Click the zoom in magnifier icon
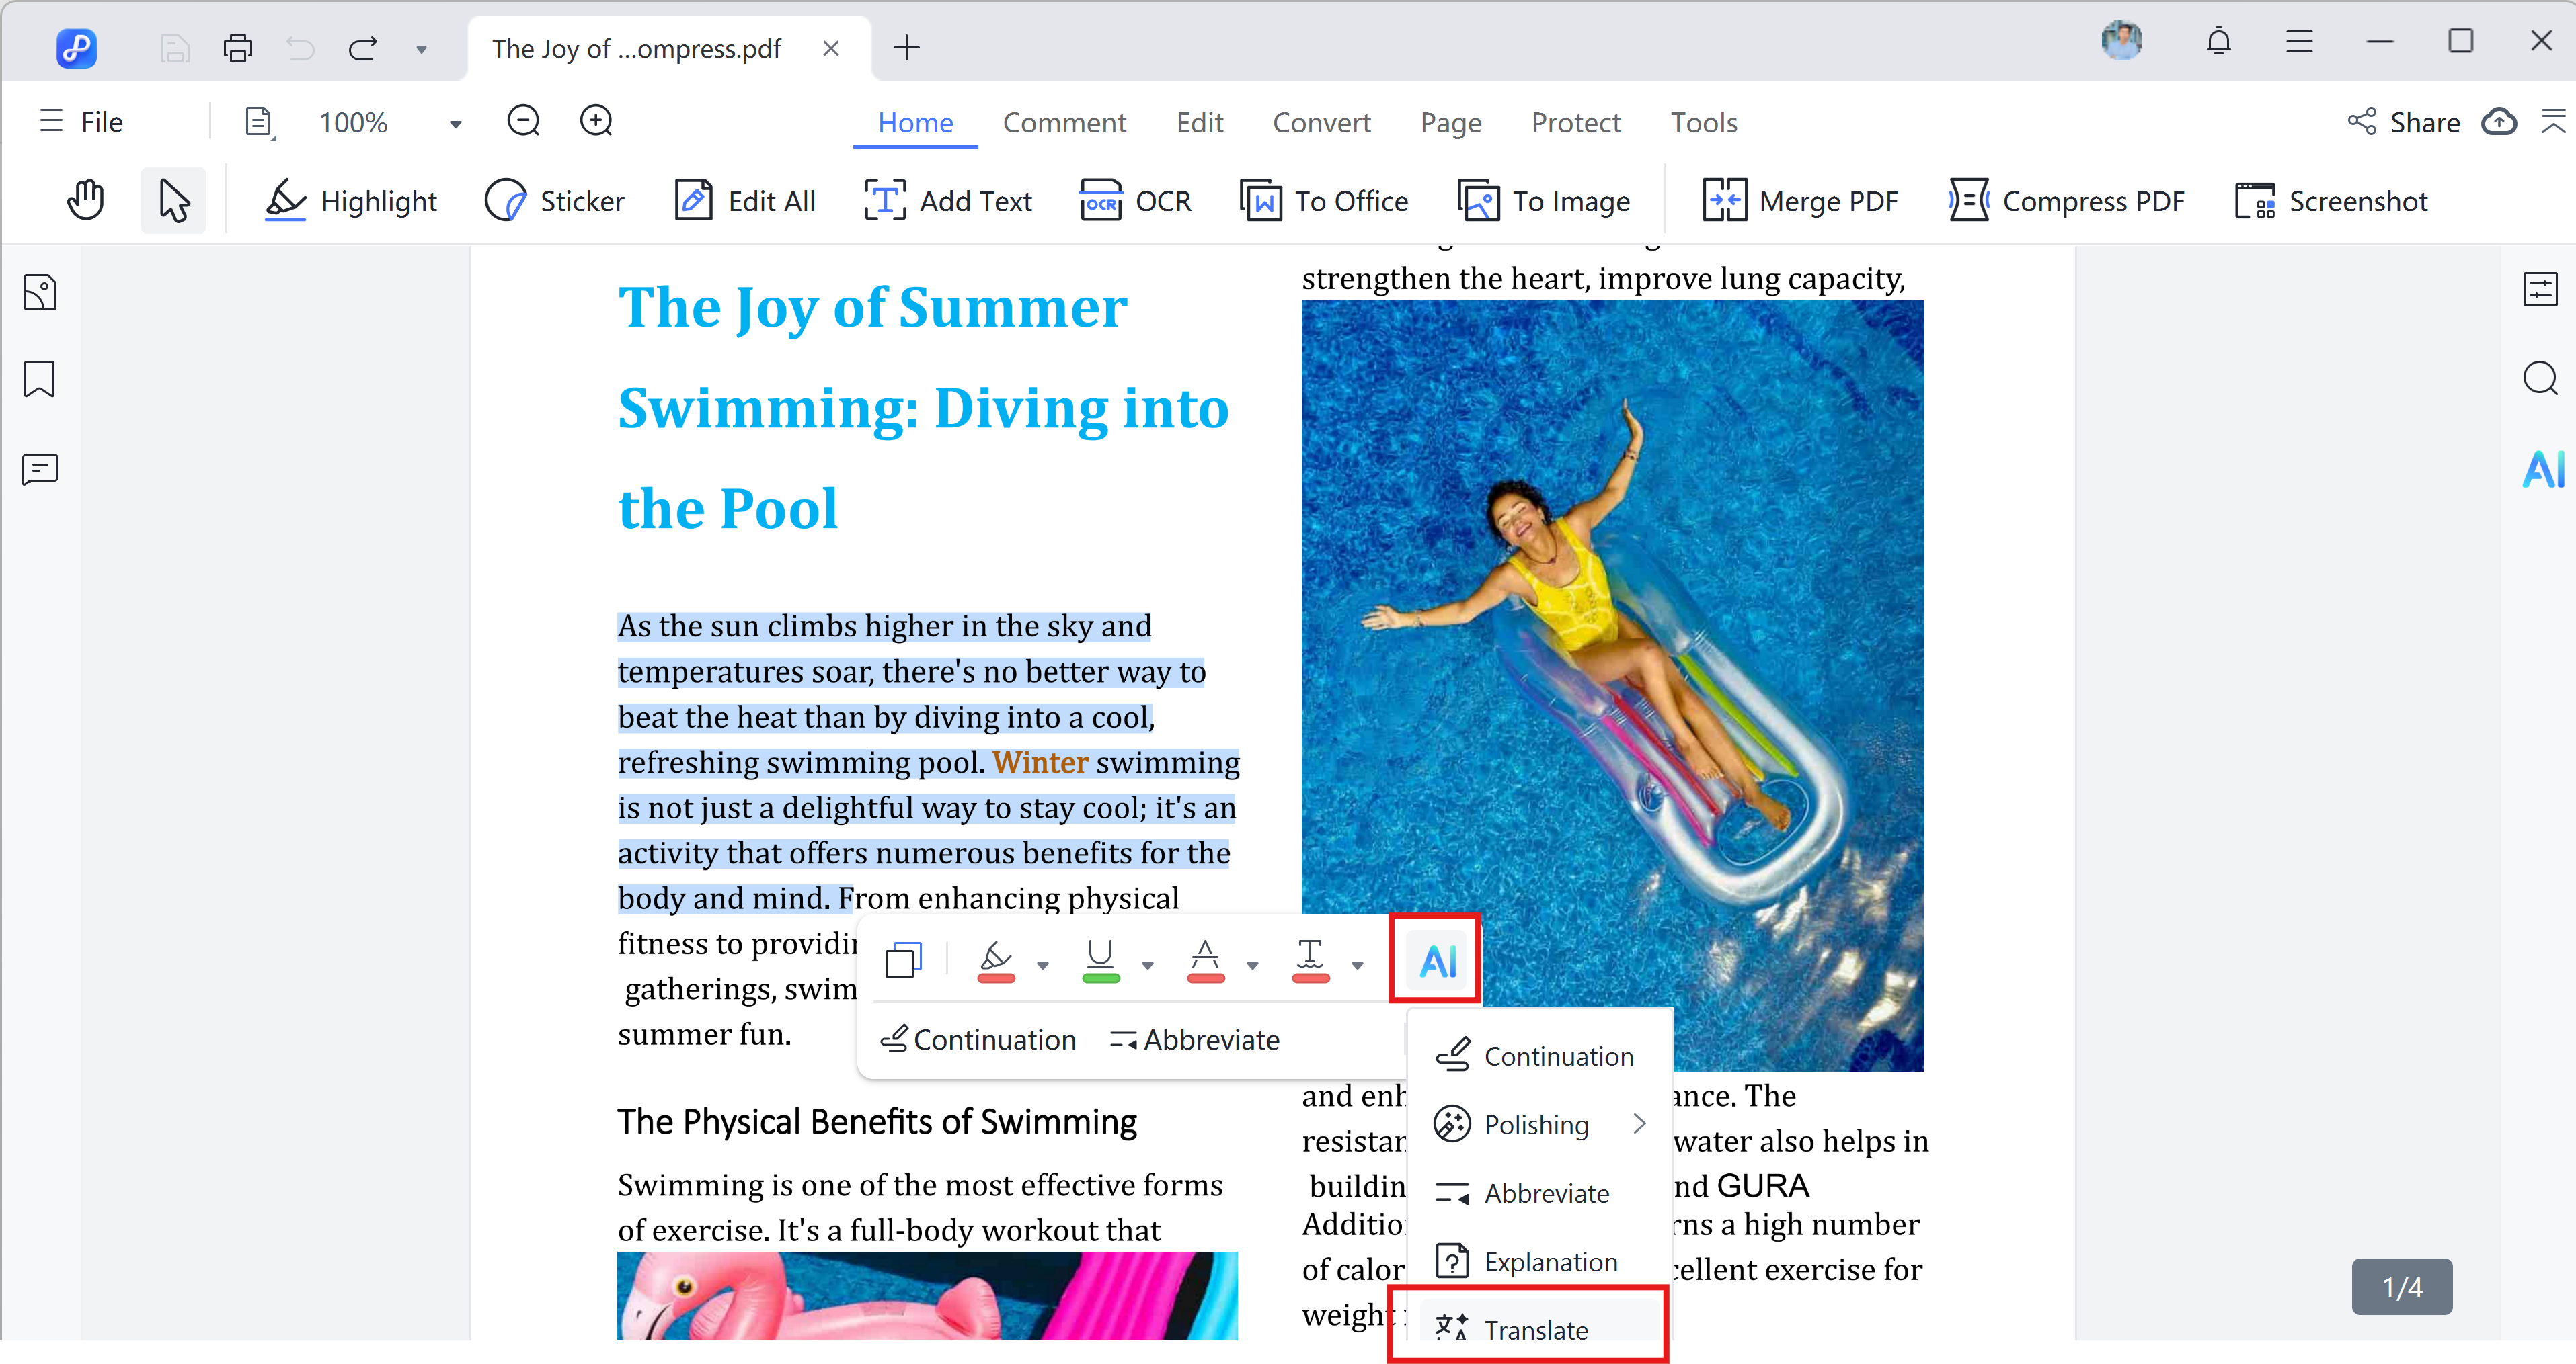The width and height of the screenshot is (2576, 1364). point(596,122)
